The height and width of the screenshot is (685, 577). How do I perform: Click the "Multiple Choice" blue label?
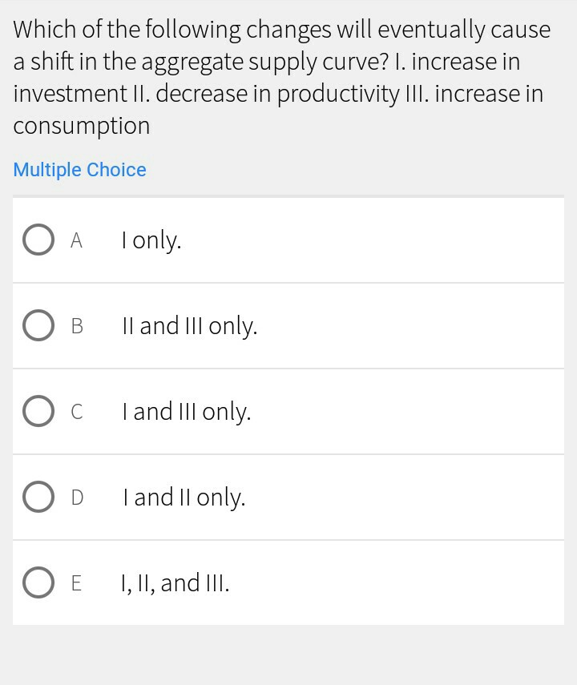point(79,170)
